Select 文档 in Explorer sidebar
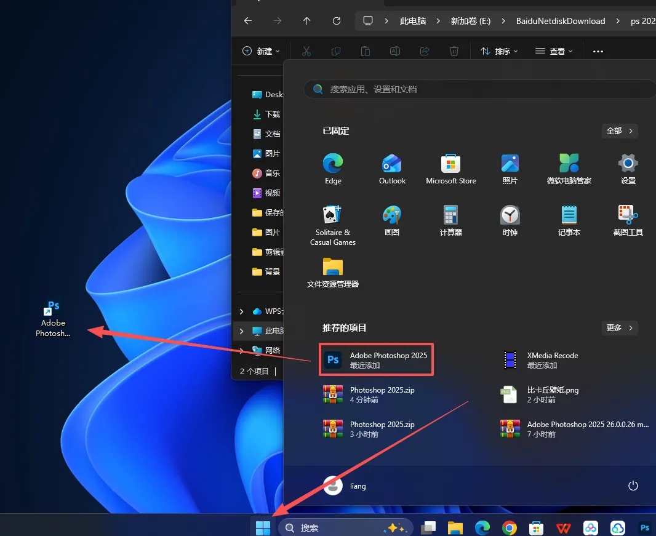Image resolution: width=656 pixels, height=536 pixels. 266,134
